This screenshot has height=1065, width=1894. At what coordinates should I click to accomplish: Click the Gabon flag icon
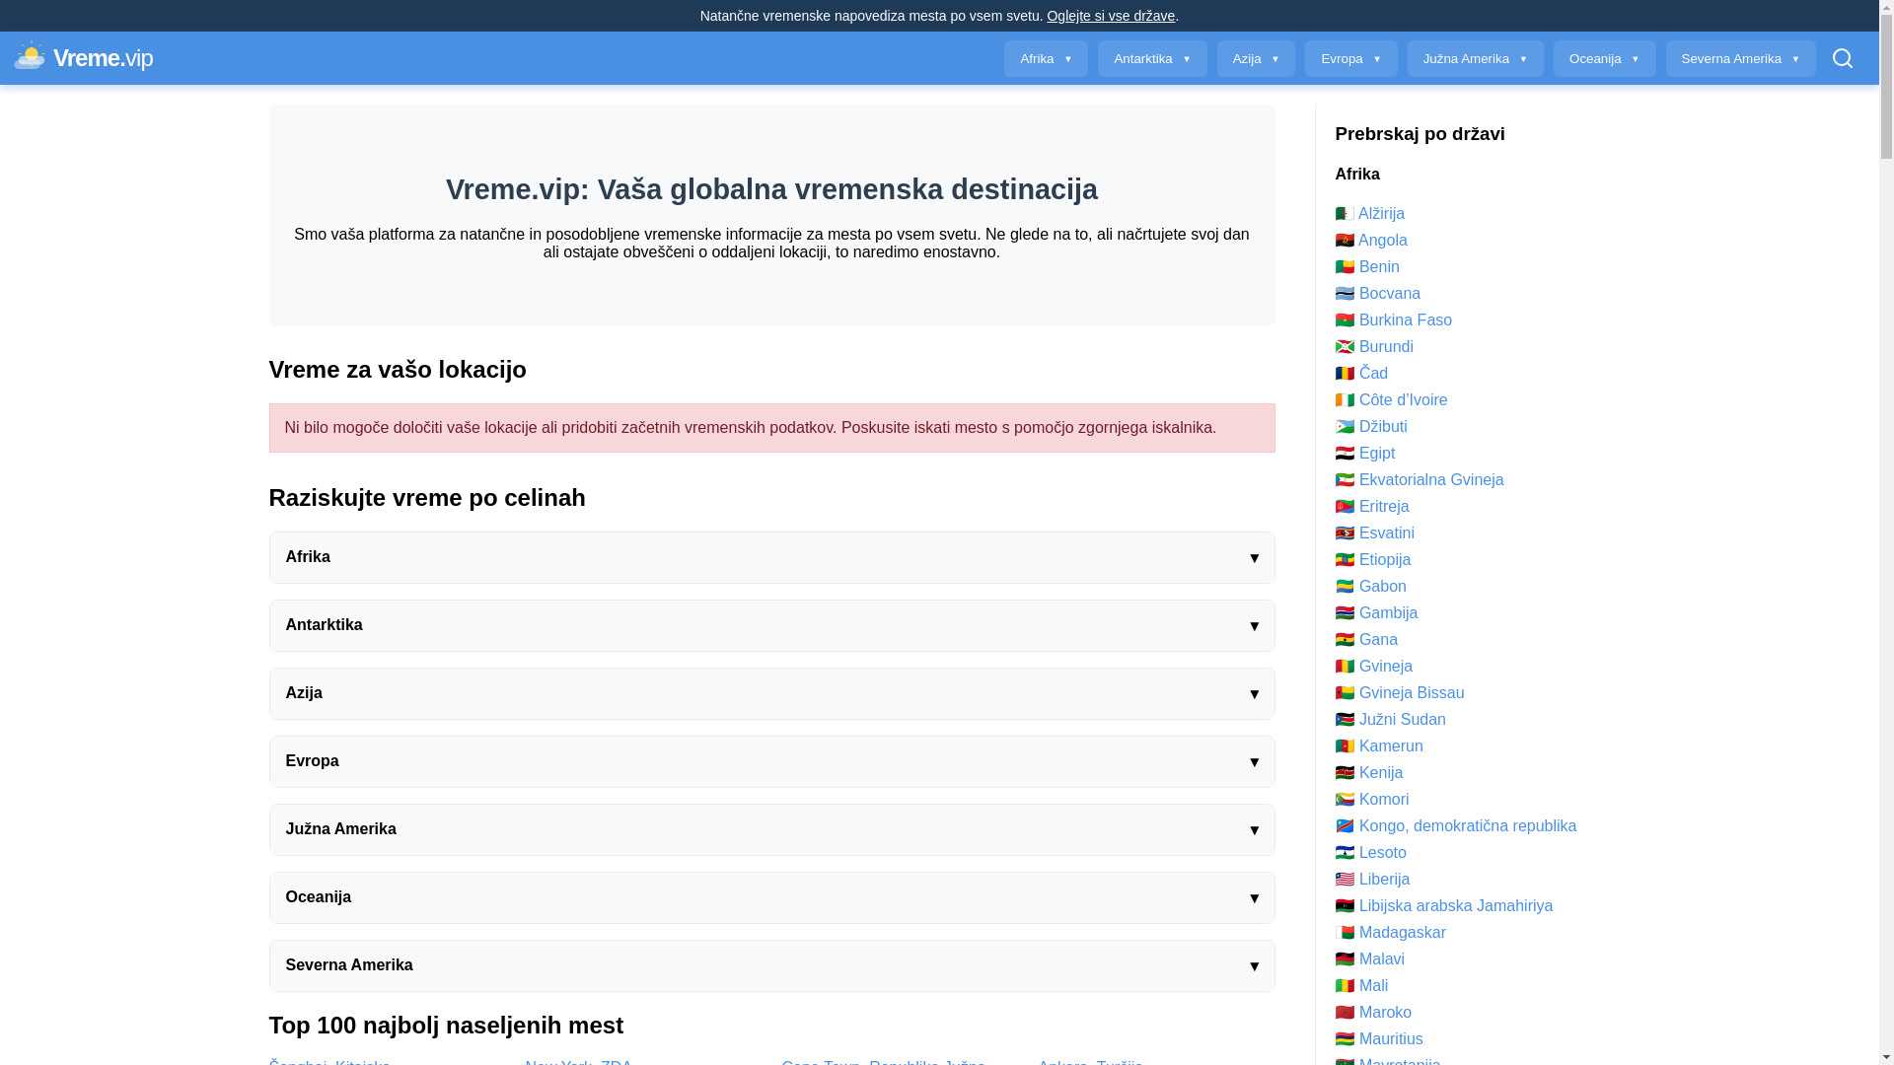1345,587
